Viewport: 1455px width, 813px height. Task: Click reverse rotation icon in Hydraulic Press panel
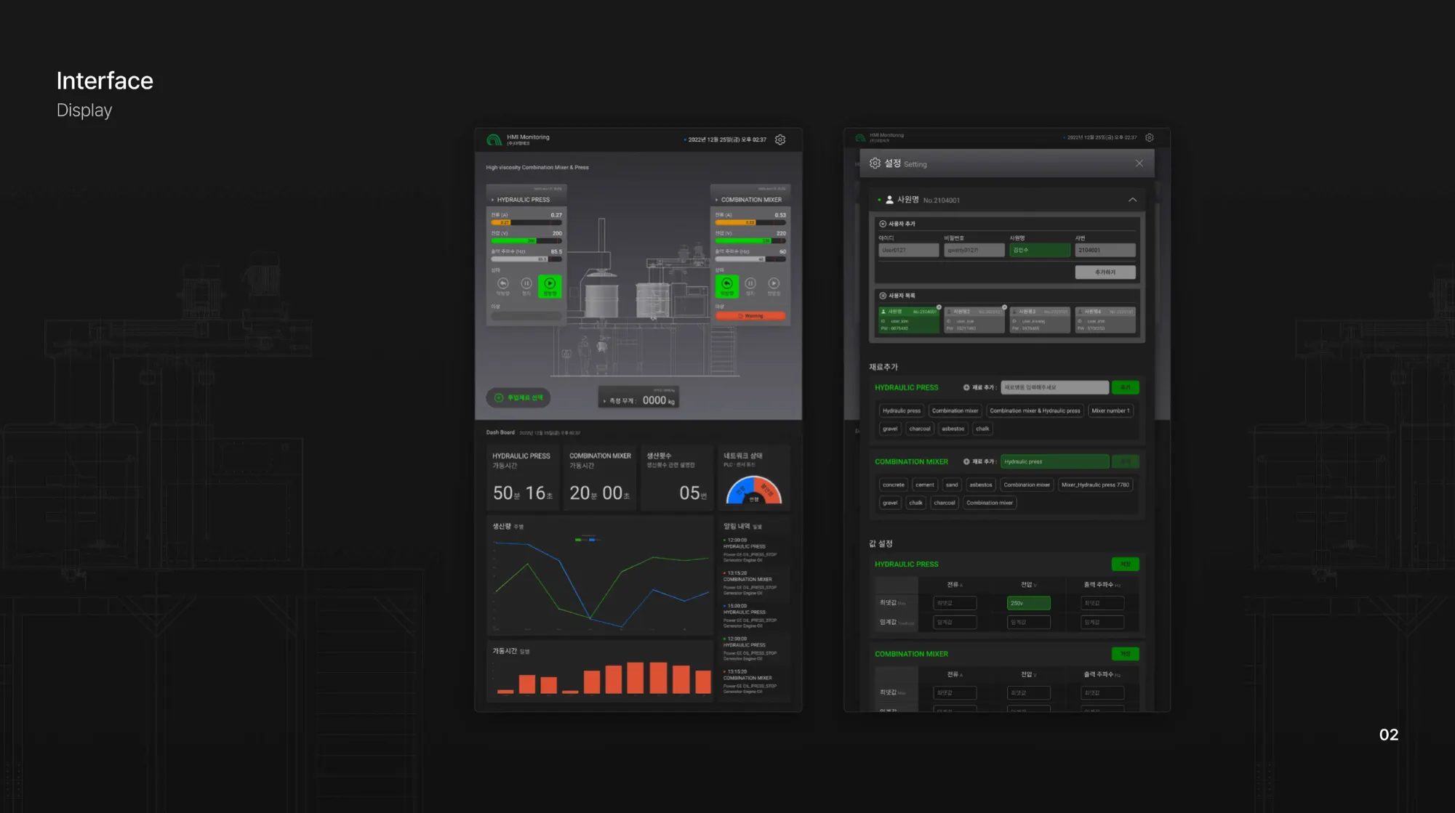(x=502, y=283)
